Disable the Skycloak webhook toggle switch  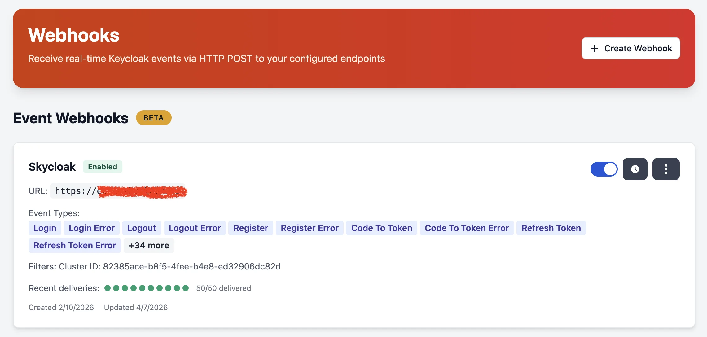click(604, 169)
